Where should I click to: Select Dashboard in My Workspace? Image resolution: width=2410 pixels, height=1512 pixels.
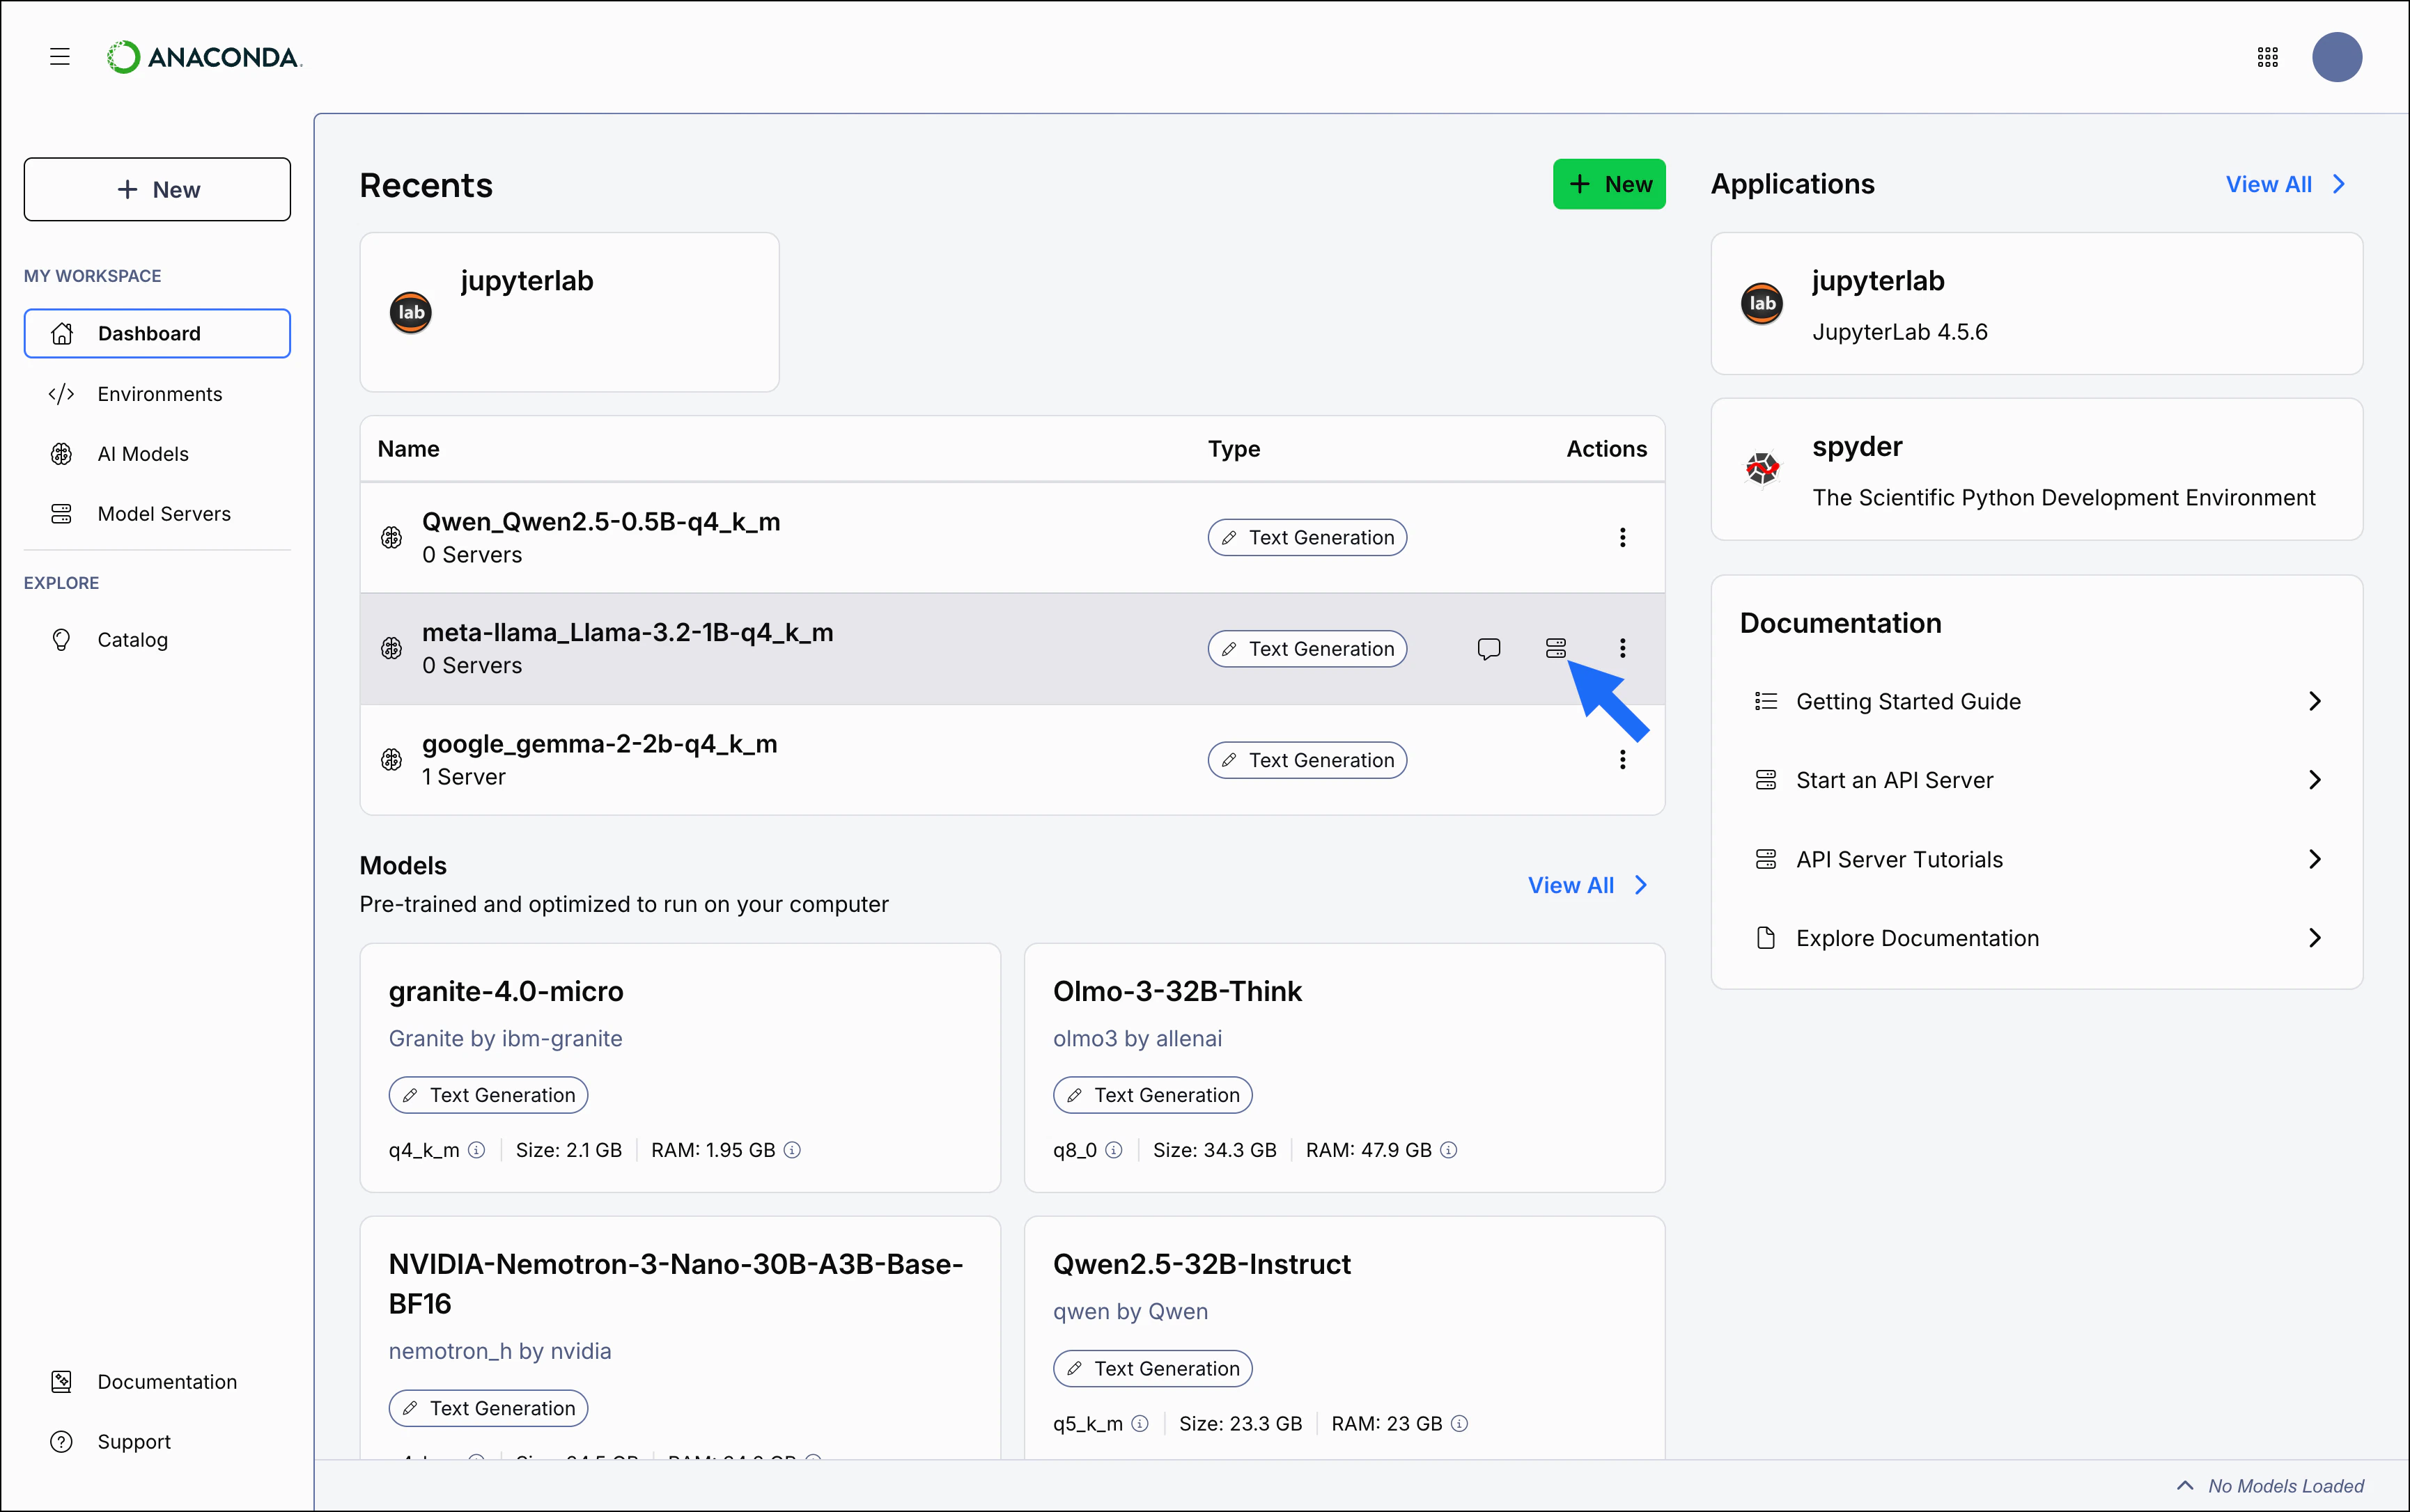coord(148,333)
